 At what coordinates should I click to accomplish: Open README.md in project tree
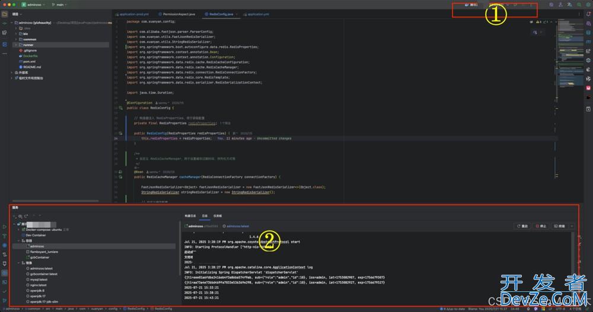click(x=30, y=67)
